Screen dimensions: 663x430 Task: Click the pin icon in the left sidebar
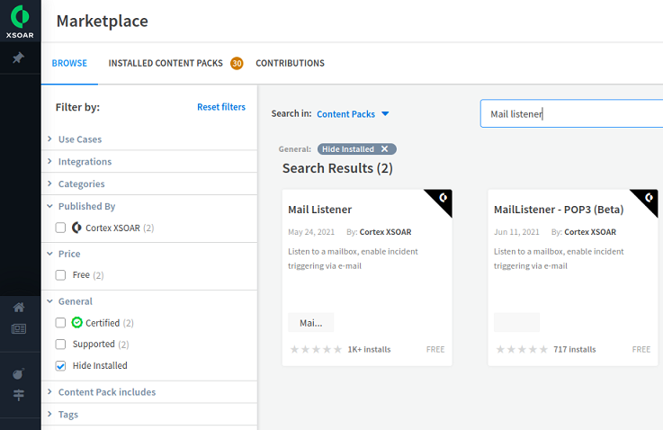pyautogui.click(x=19, y=58)
